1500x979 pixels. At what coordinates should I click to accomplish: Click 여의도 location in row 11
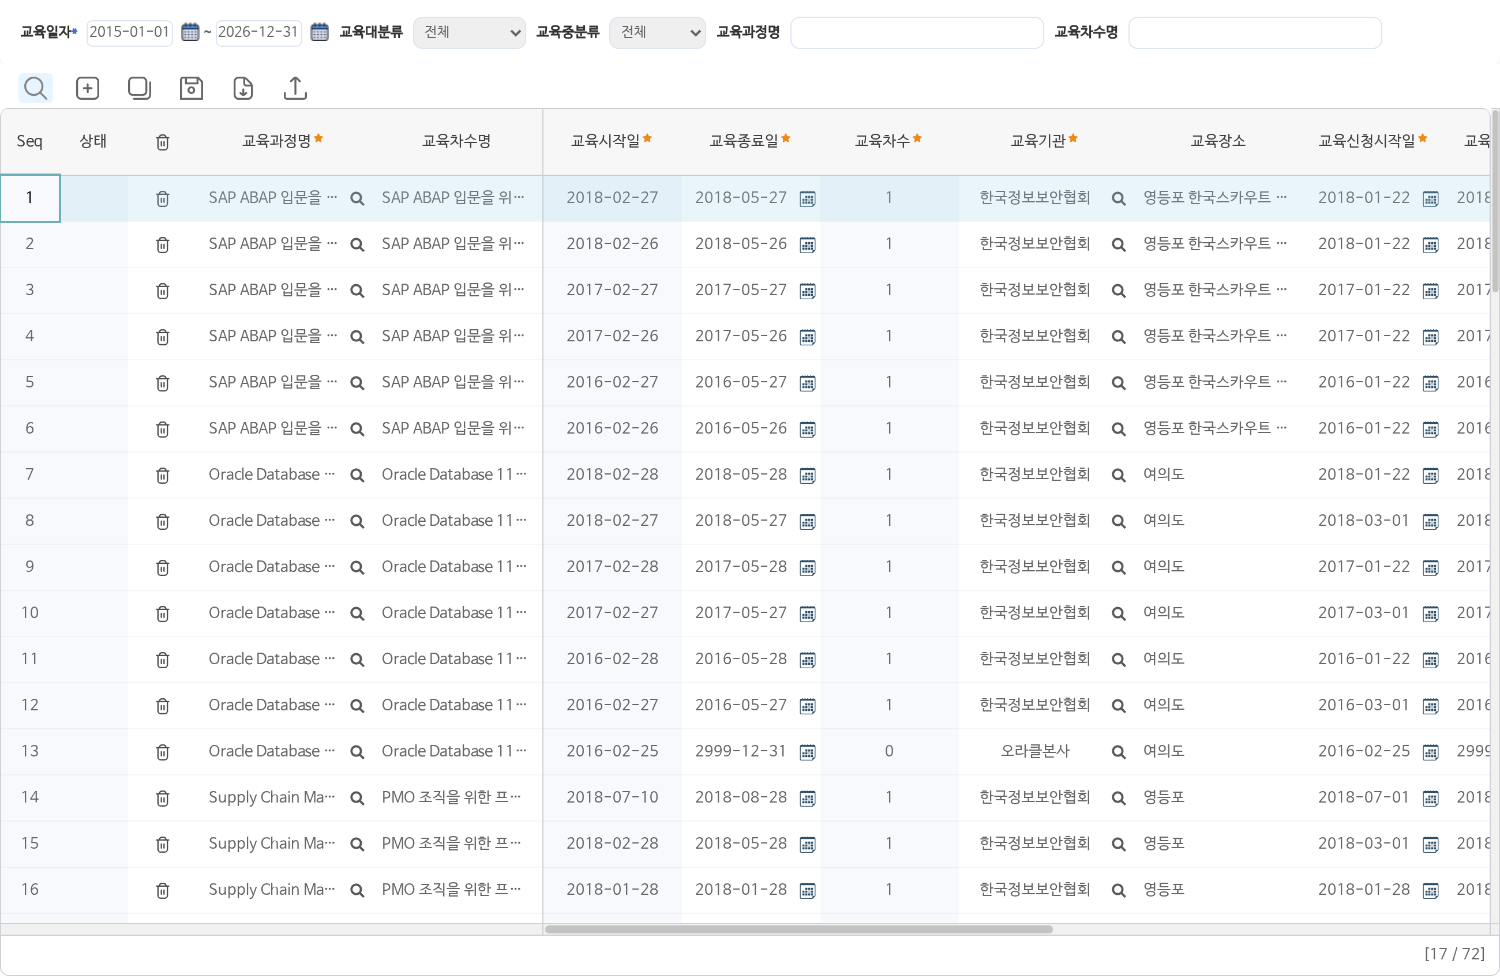pos(1164,659)
